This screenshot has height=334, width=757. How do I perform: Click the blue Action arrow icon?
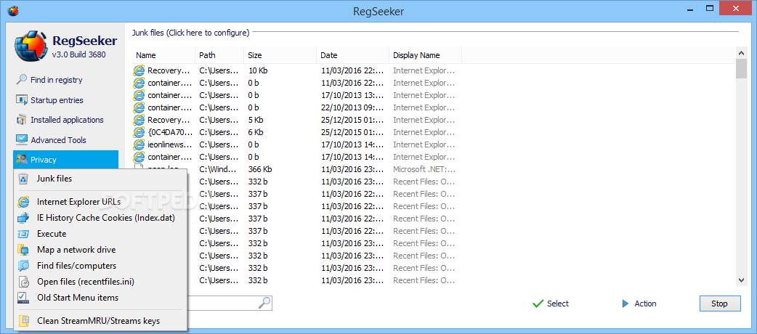626,304
